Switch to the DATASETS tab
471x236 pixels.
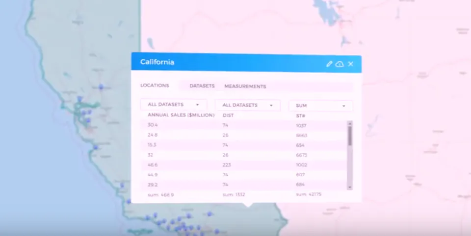click(x=202, y=86)
